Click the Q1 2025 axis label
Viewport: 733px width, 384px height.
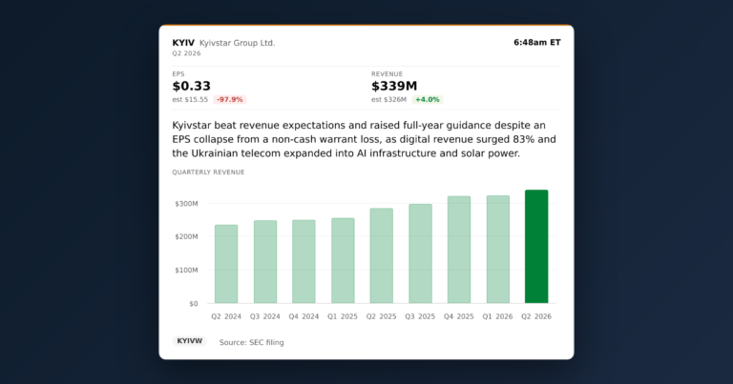click(343, 316)
